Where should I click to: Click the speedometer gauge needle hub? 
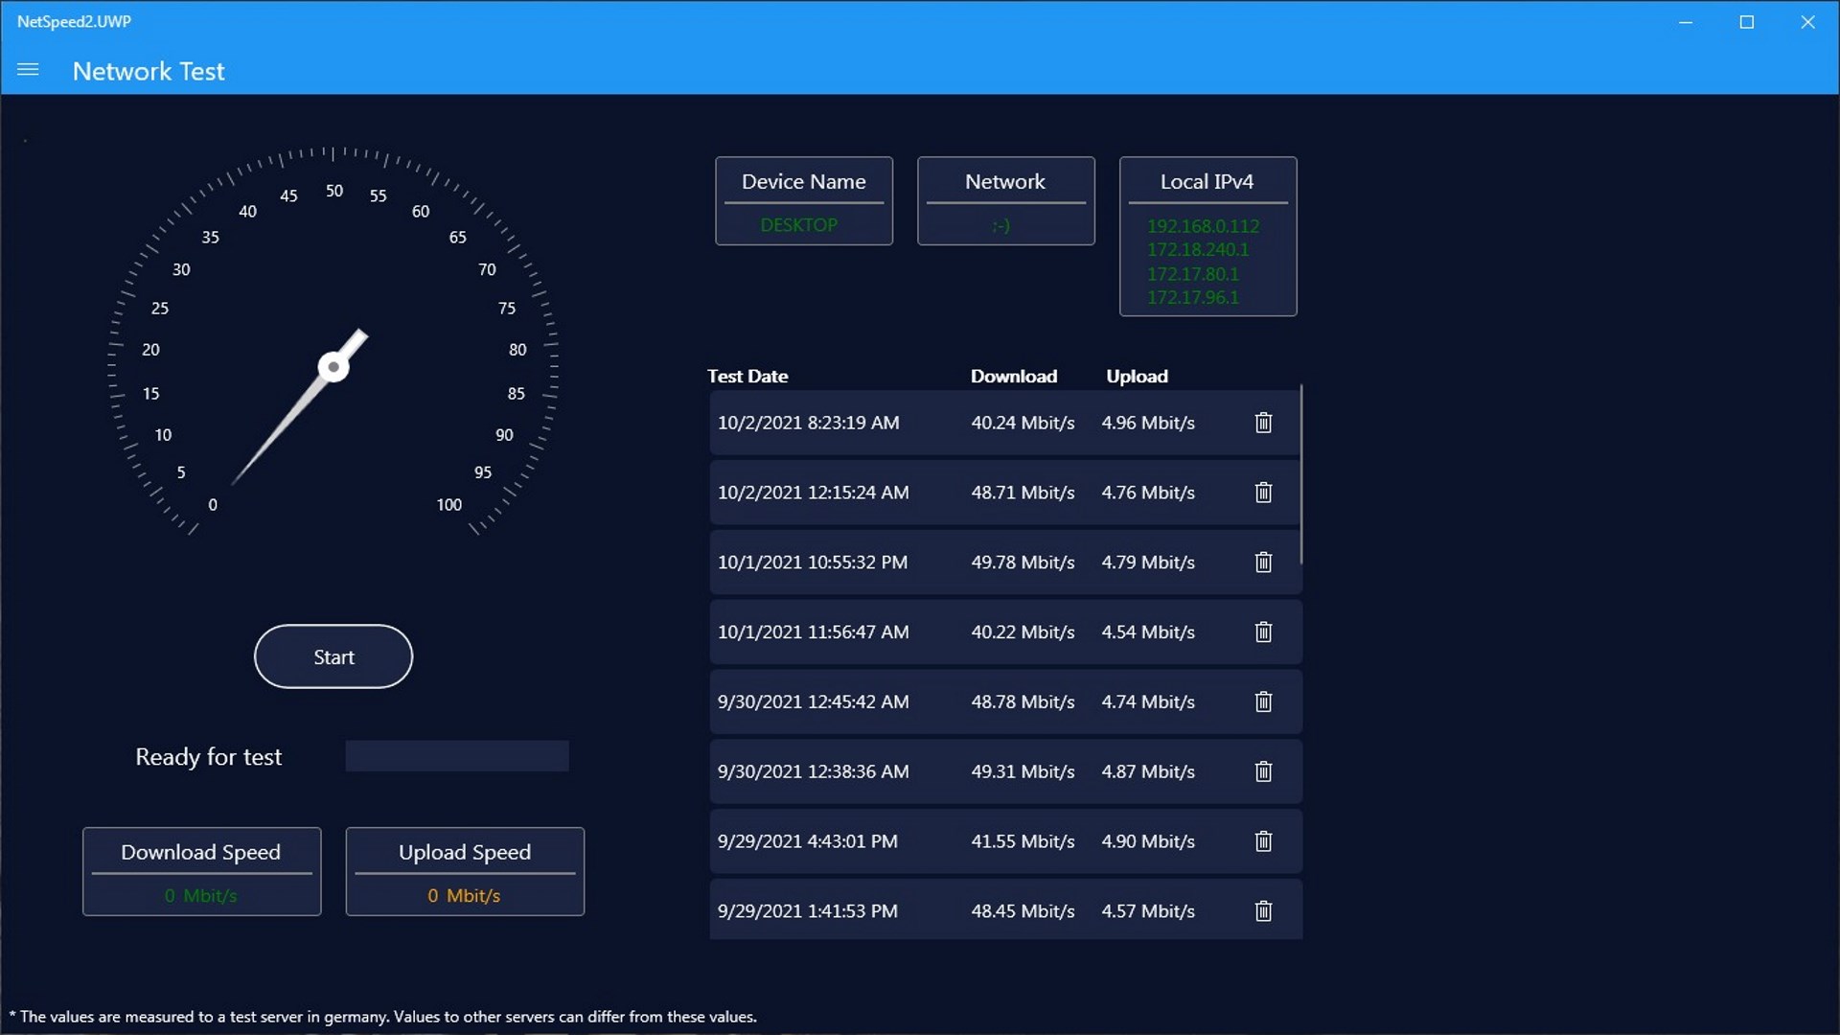coord(333,367)
